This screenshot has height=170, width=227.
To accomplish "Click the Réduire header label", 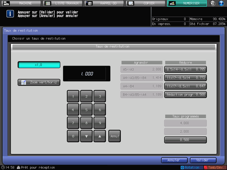I will coord(185,63).
